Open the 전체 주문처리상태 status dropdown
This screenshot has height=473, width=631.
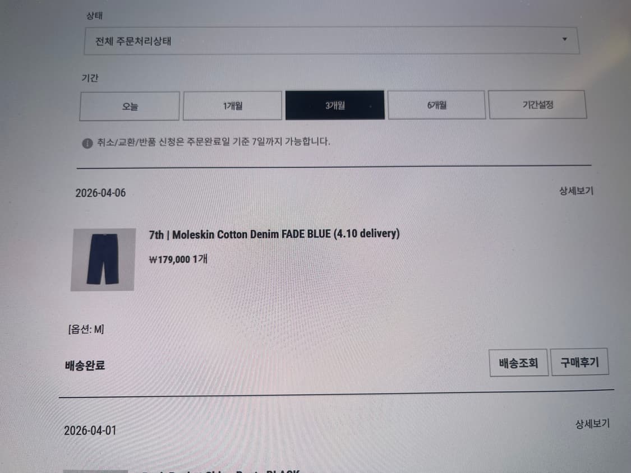[x=331, y=40]
